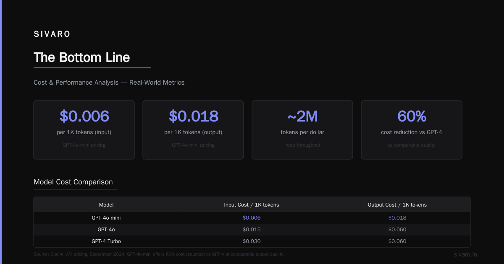Select the GPT-4o row label
The height and width of the screenshot is (264, 504).
pyautogui.click(x=106, y=230)
